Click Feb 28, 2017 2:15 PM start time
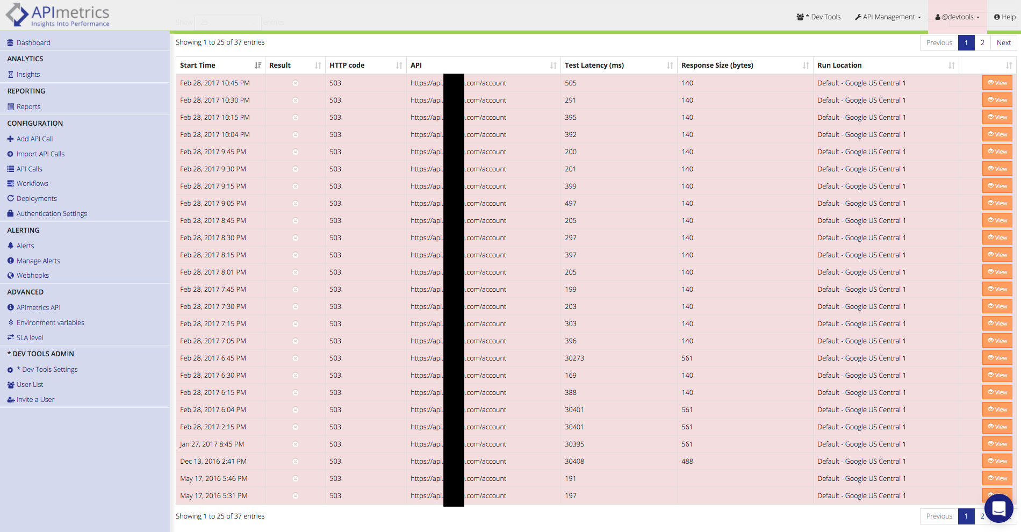 point(213,427)
